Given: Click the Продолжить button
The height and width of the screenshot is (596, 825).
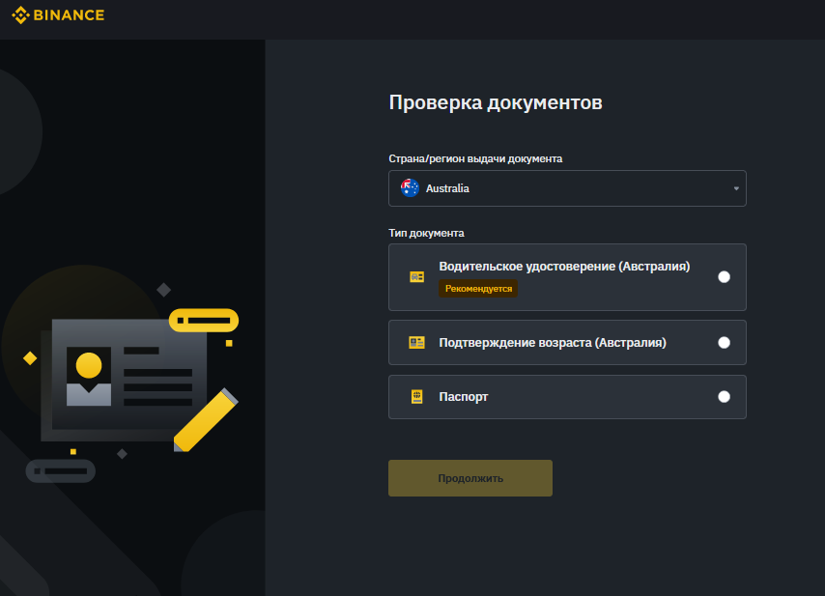Looking at the screenshot, I should [x=470, y=478].
